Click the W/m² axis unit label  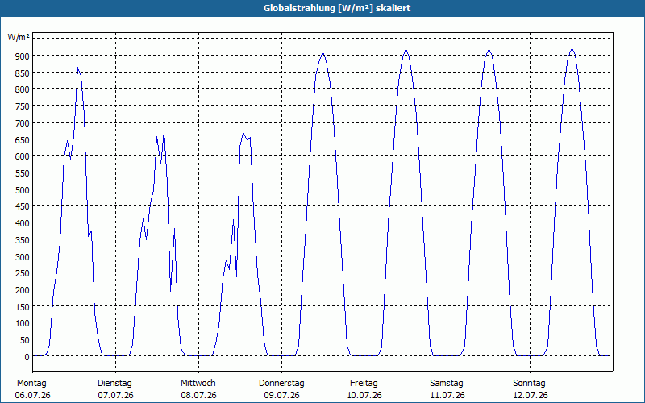(19, 37)
